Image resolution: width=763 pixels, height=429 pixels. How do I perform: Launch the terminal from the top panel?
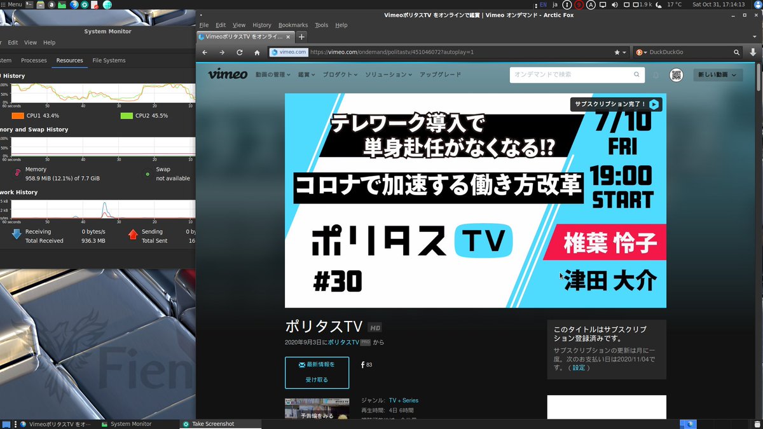[29, 4]
